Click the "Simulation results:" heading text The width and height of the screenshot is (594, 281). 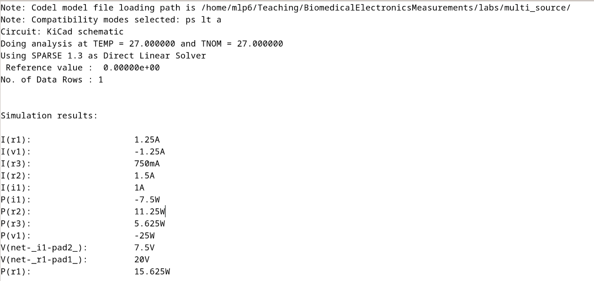pos(49,116)
